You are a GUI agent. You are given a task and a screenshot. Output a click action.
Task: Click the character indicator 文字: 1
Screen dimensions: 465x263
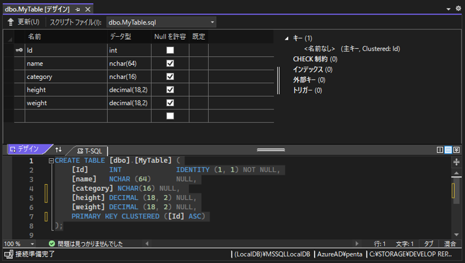pyautogui.click(x=404, y=244)
